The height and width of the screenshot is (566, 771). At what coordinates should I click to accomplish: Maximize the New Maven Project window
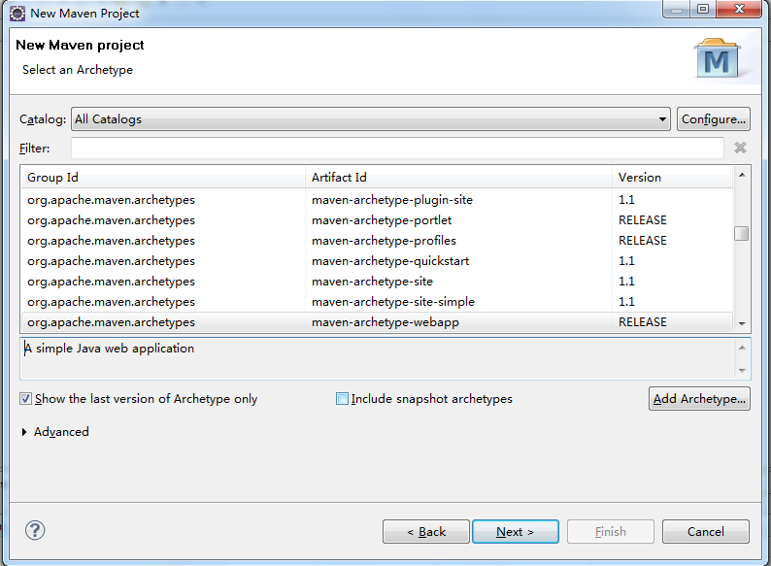pyautogui.click(x=702, y=10)
